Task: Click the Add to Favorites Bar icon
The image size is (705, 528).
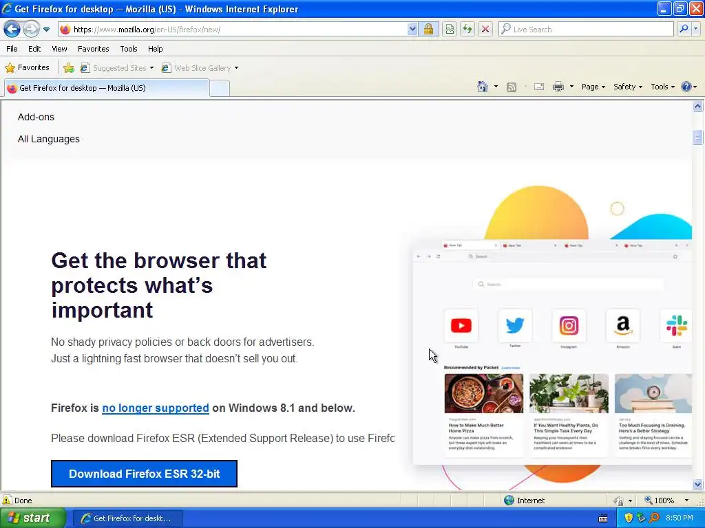Action: click(x=69, y=68)
